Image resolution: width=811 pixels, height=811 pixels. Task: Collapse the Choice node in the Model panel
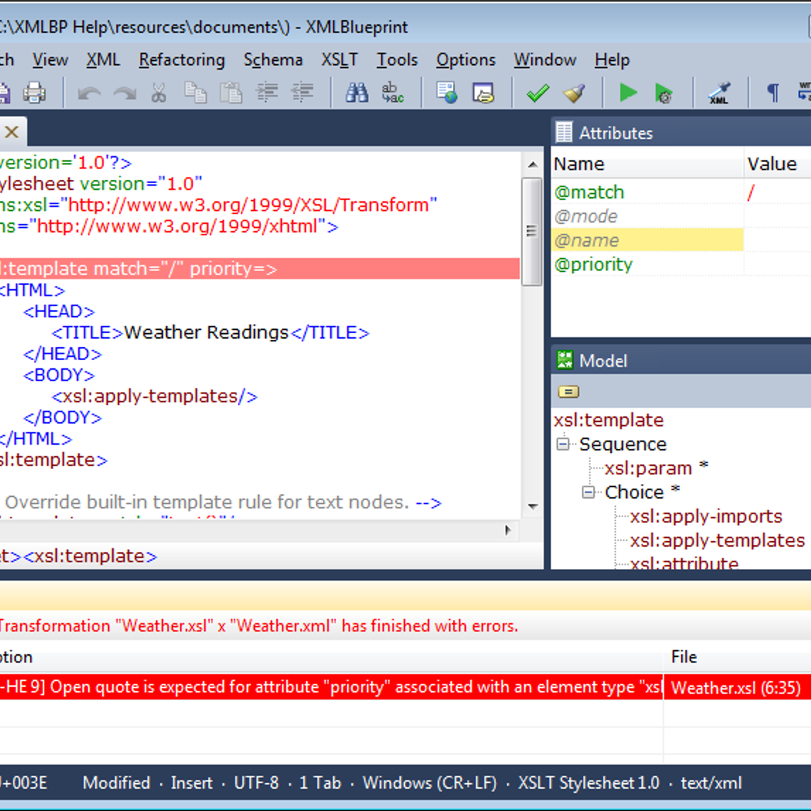coord(588,492)
